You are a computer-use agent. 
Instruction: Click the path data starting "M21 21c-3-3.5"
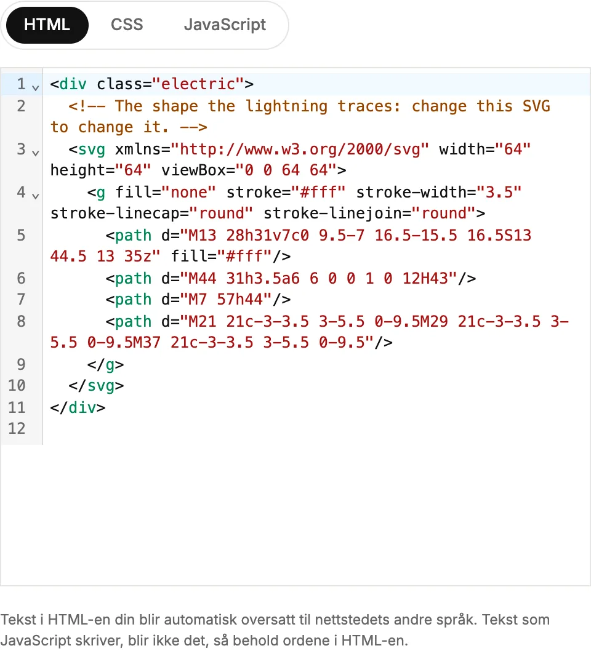coord(310,332)
